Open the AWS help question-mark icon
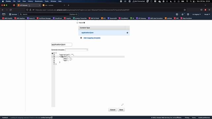 [188, 14]
